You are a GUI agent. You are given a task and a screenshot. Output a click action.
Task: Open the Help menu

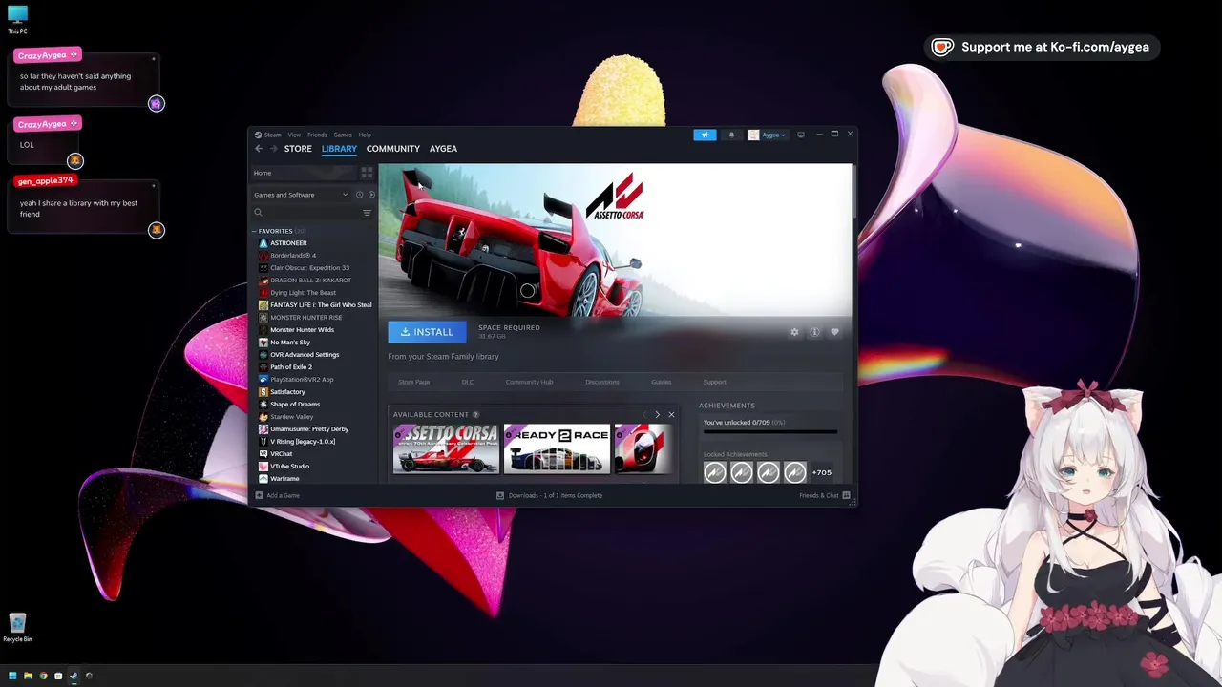(365, 135)
